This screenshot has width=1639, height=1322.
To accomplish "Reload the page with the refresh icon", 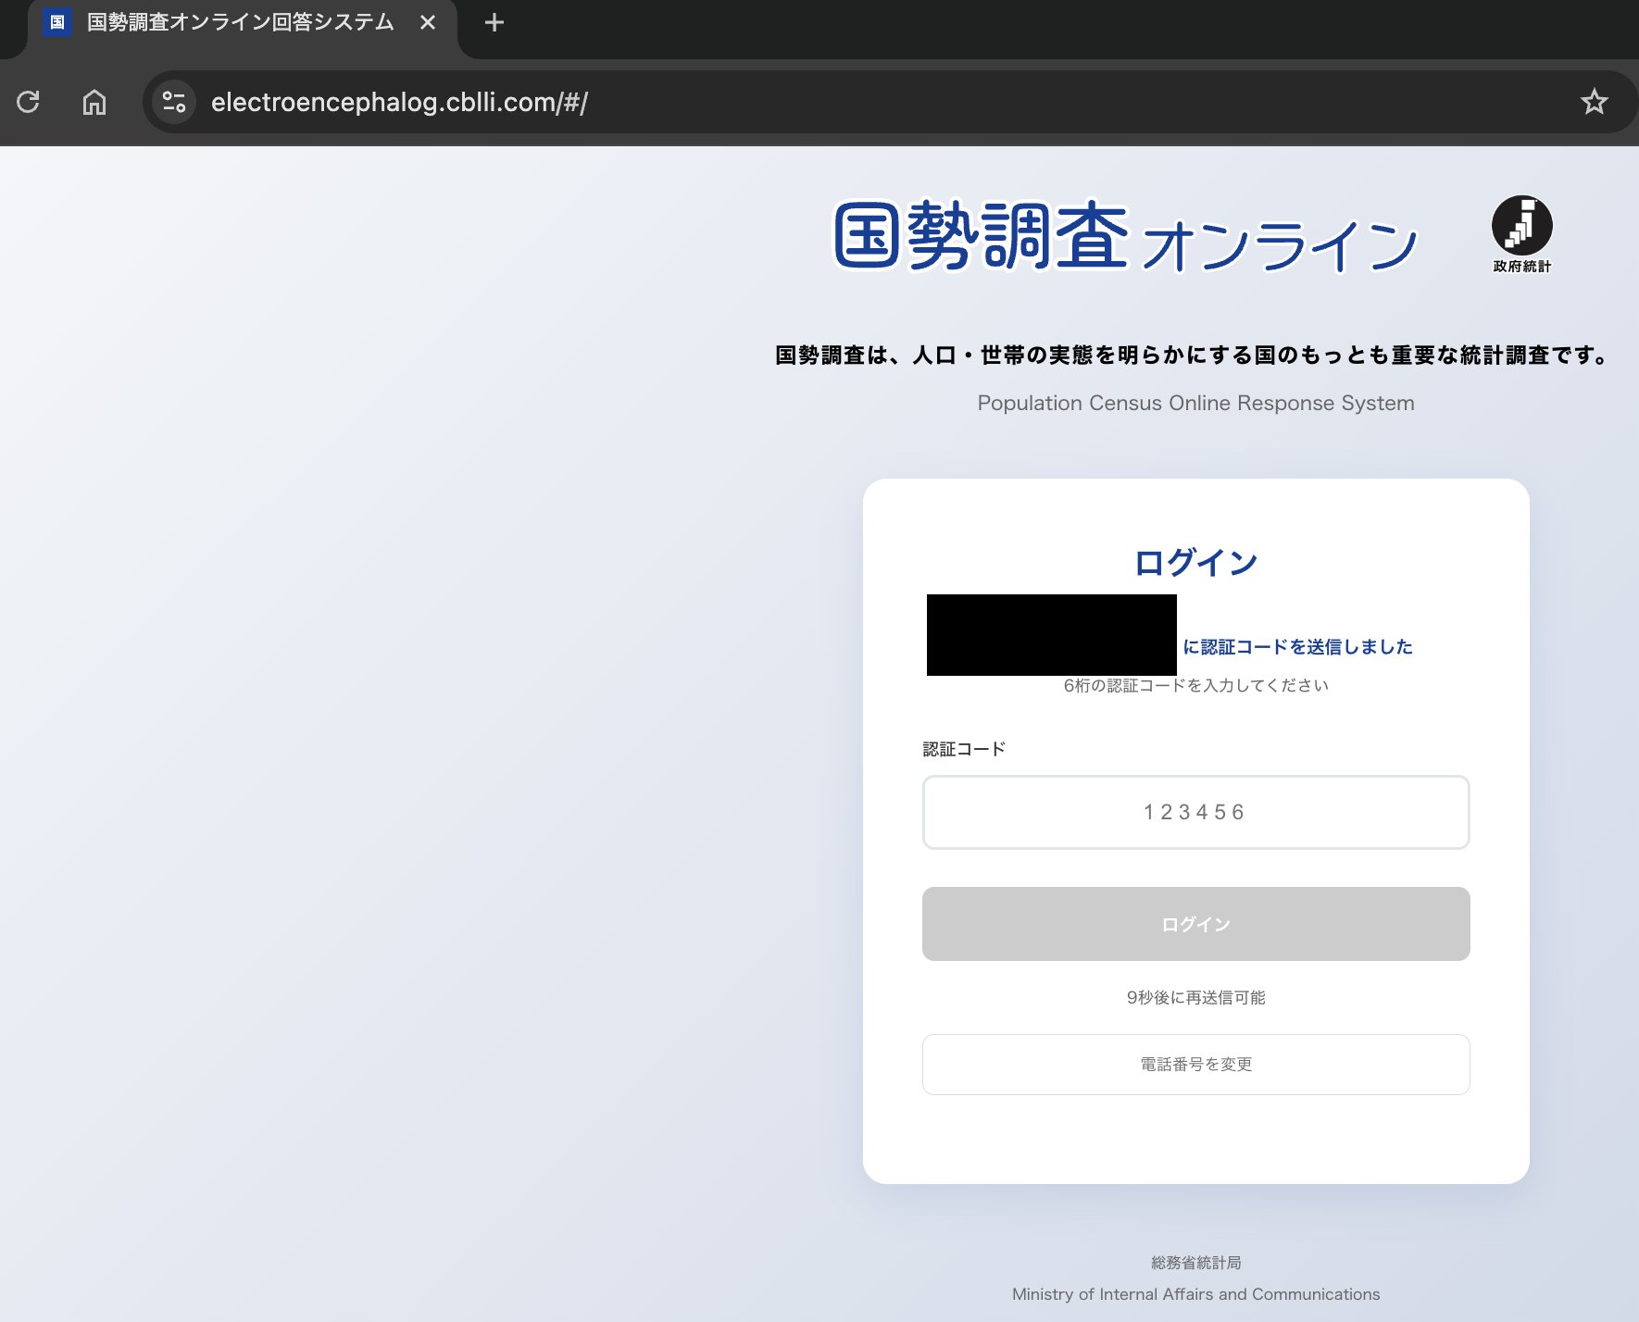I will 28,102.
